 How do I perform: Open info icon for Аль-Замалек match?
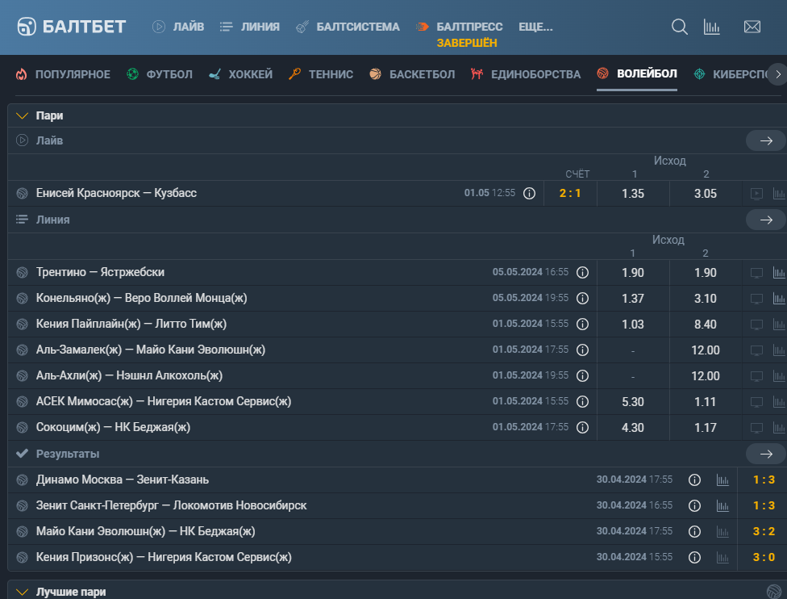tap(582, 350)
